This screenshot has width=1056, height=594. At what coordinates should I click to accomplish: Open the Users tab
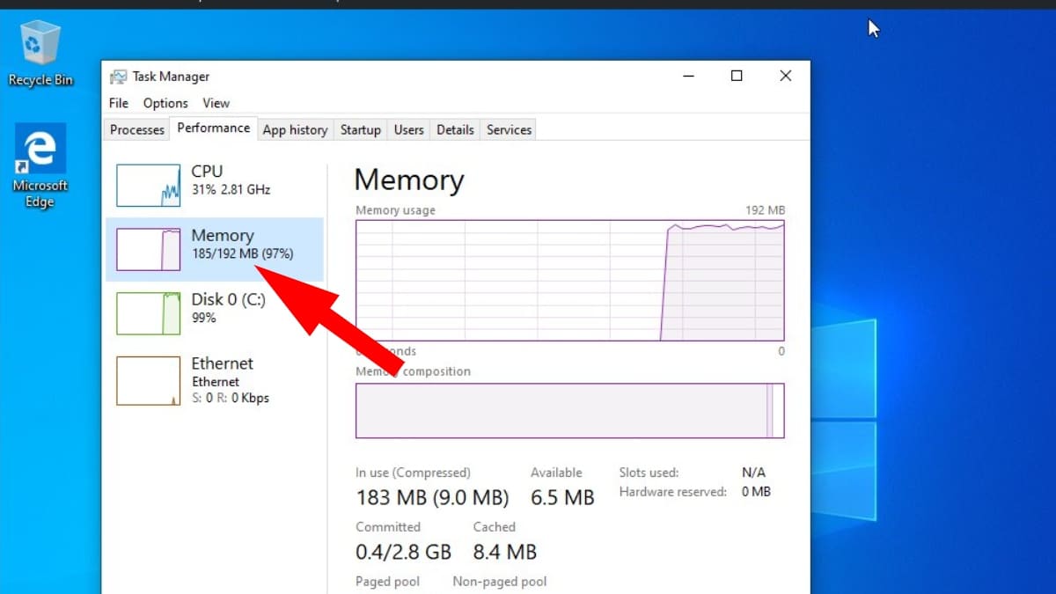coord(408,129)
